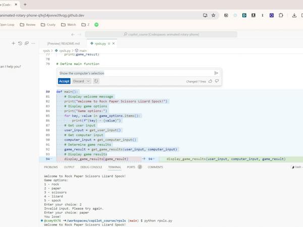
Task: Open the browser extensions puzzle icon
Action: coord(281,15)
